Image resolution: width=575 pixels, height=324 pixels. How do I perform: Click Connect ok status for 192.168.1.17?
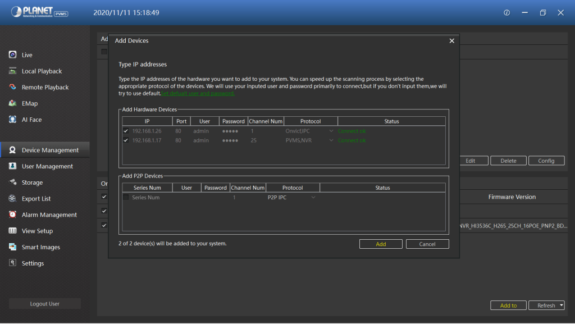point(352,140)
